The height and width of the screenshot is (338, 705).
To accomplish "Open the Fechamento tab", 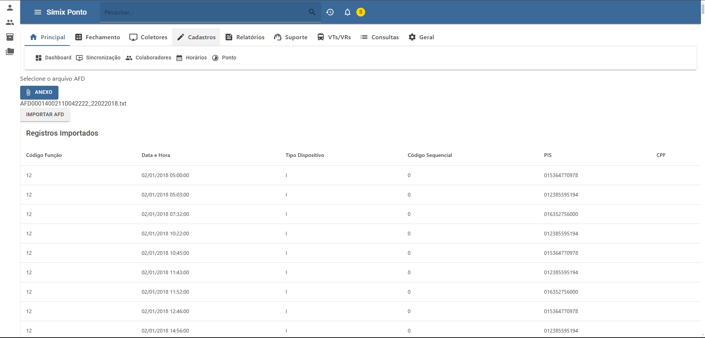I will coord(98,37).
